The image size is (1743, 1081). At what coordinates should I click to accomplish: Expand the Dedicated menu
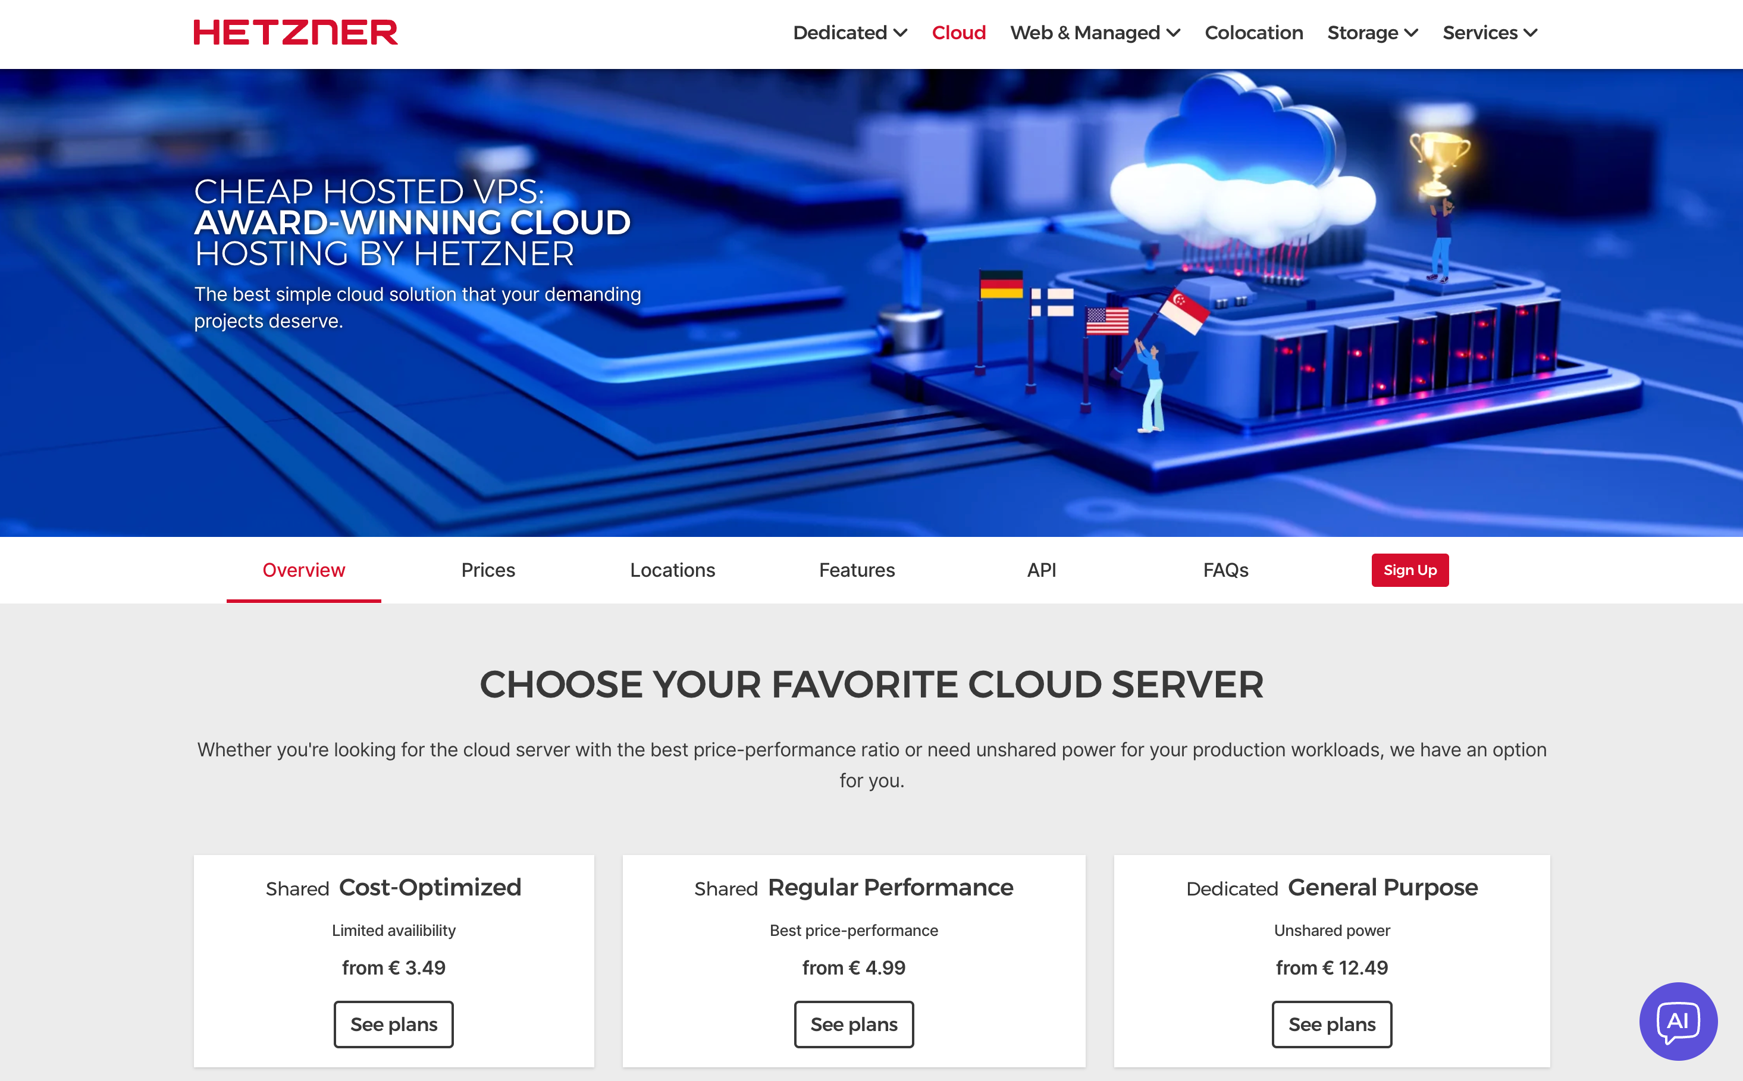point(849,33)
